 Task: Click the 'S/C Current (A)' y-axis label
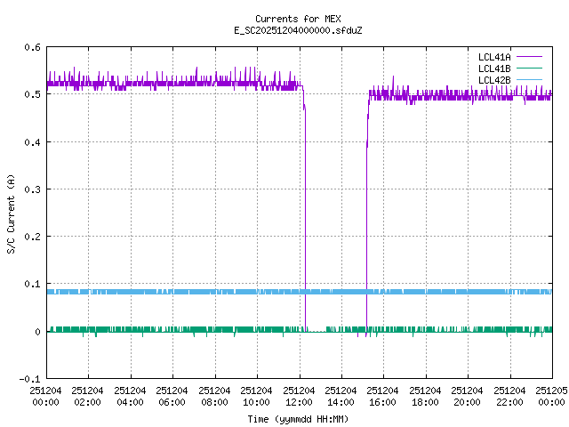(x=12, y=213)
